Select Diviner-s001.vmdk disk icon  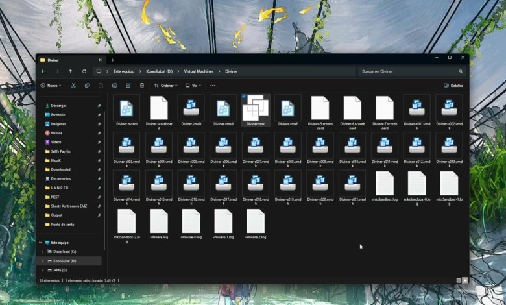point(417,108)
